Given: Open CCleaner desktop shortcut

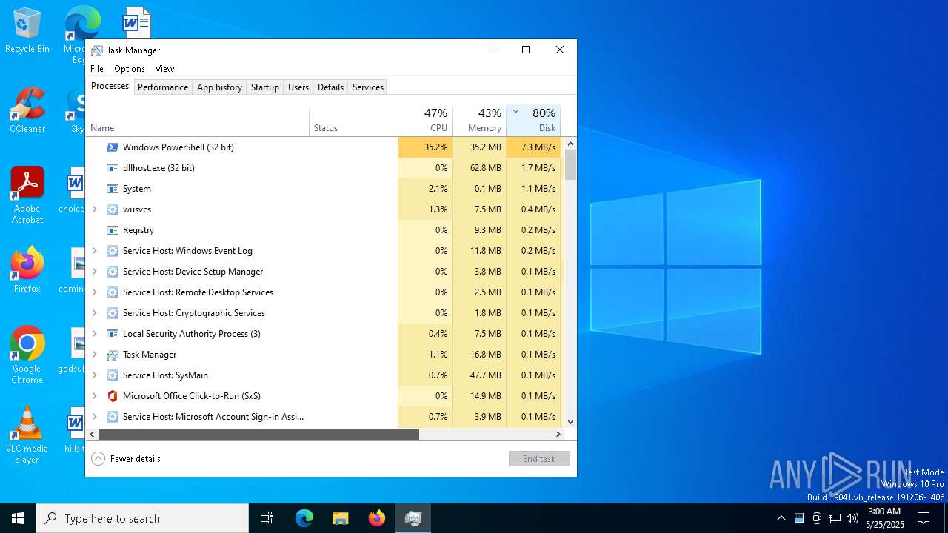Looking at the screenshot, I should click(x=27, y=110).
